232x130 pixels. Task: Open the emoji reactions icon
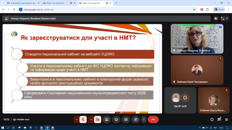click(116, 119)
